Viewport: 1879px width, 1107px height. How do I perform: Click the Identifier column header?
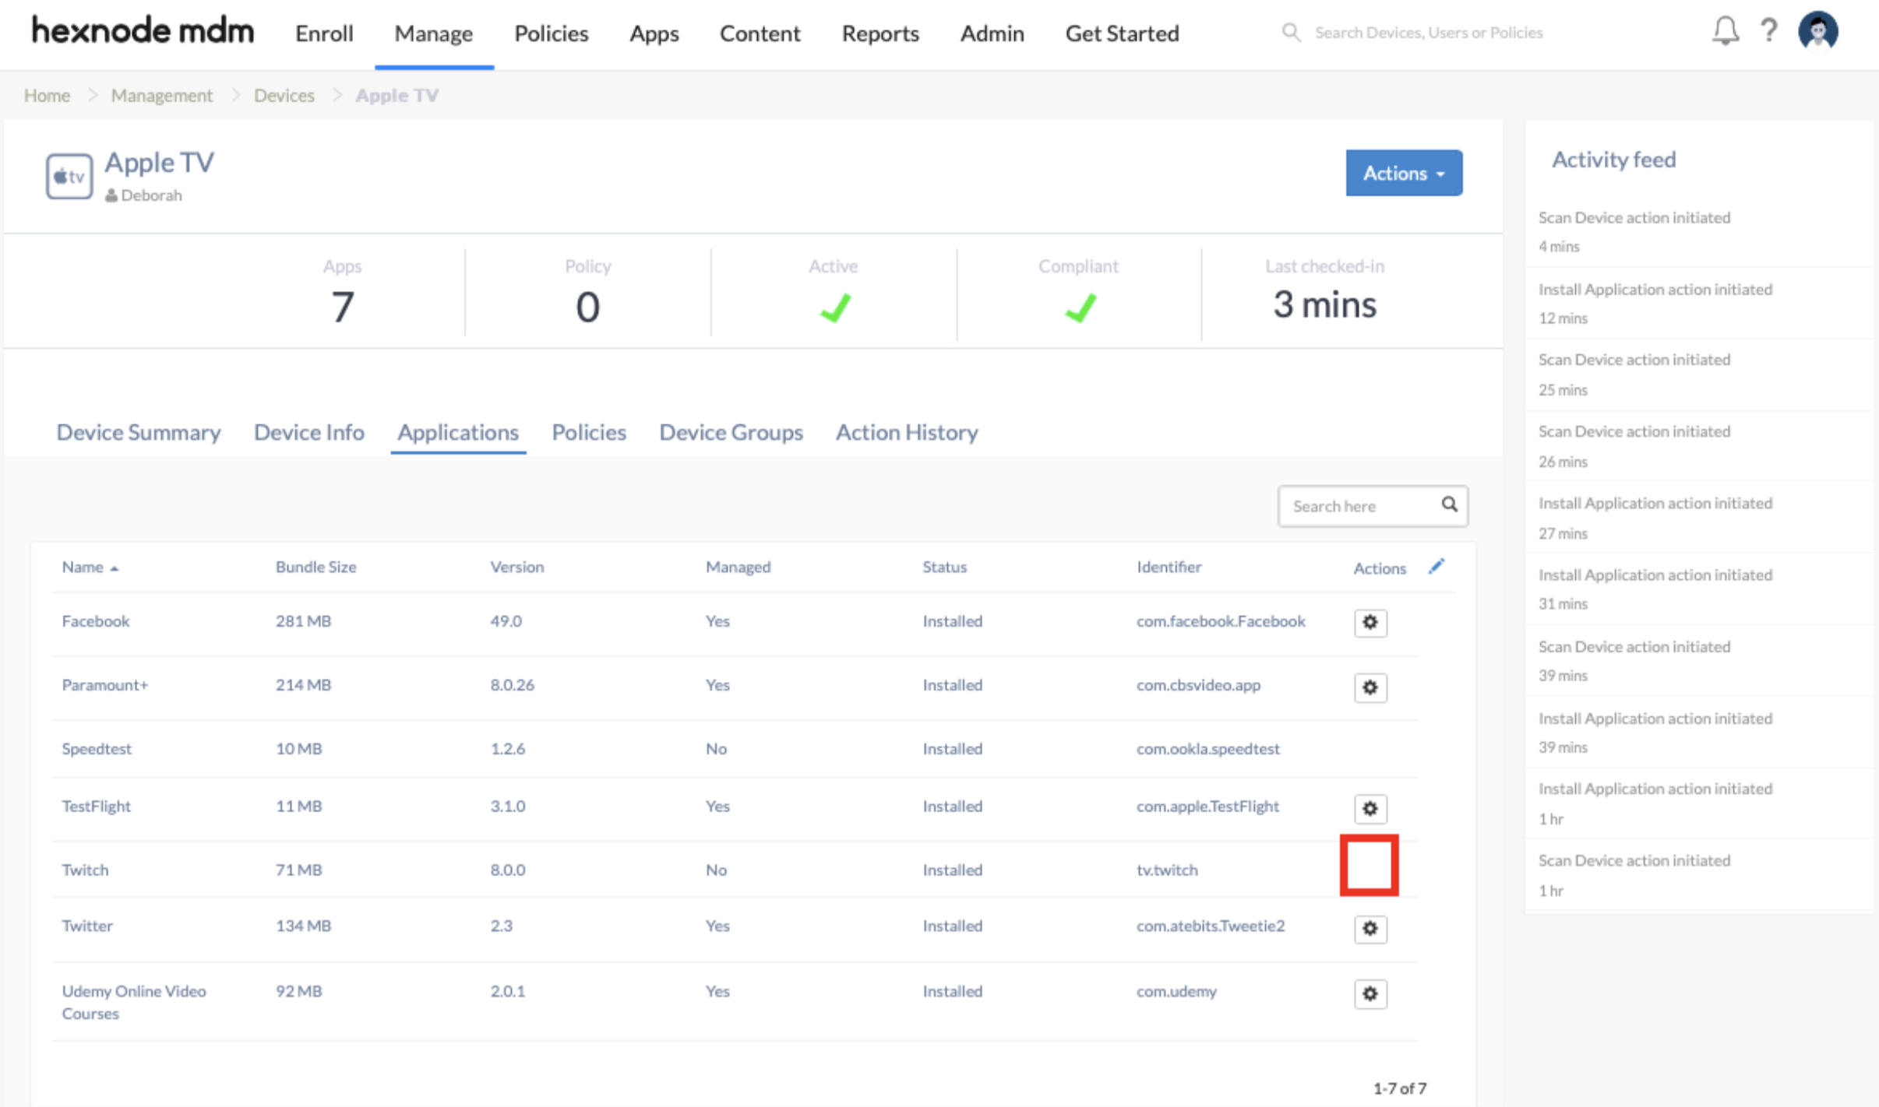click(x=1169, y=567)
